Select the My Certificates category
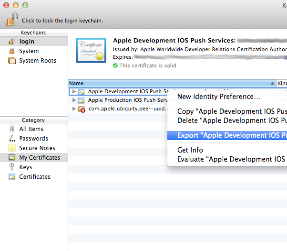 point(34,158)
